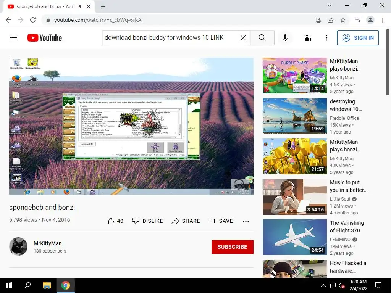Click the like count '40'
This screenshot has width=391, height=293.
point(120,221)
